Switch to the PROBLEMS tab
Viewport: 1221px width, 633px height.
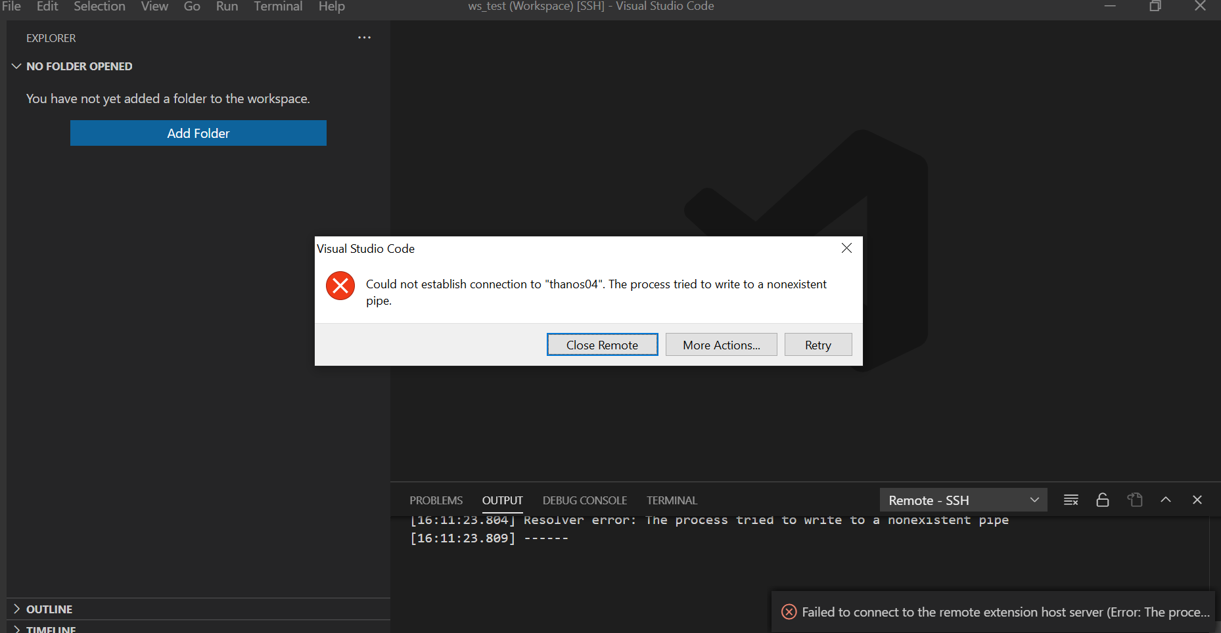coord(436,500)
